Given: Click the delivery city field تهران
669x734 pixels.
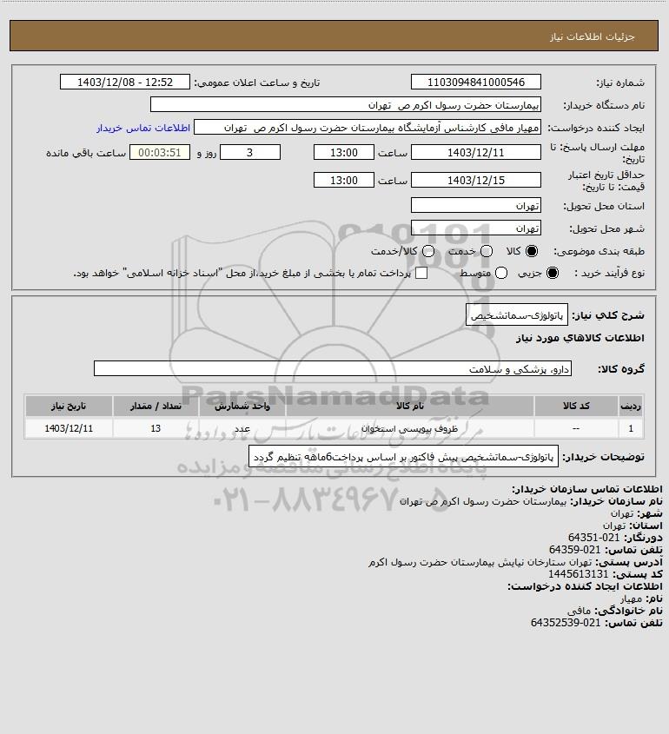Looking at the screenshot, I should (475, 228).
